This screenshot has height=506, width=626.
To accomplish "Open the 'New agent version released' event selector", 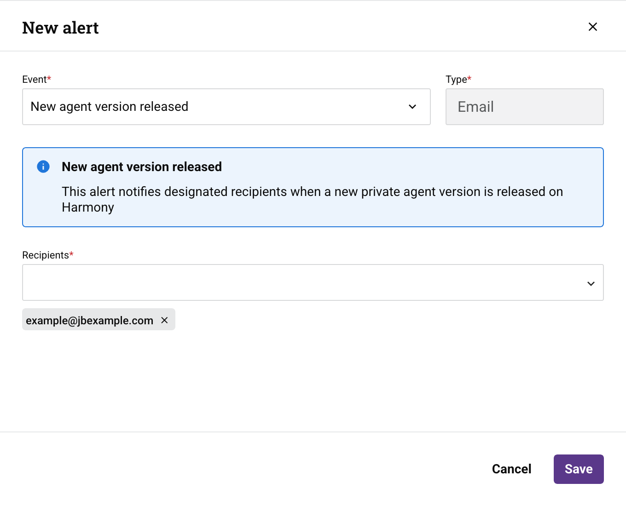I will pos(226,107).
